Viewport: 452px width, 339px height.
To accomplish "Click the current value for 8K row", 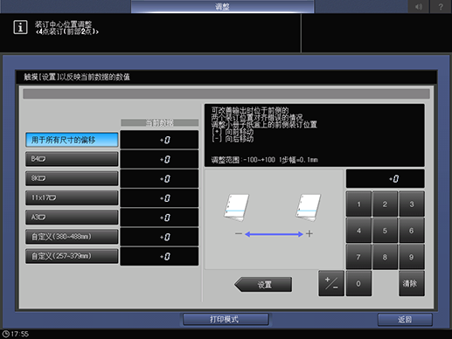I will (x=159, y=178).
